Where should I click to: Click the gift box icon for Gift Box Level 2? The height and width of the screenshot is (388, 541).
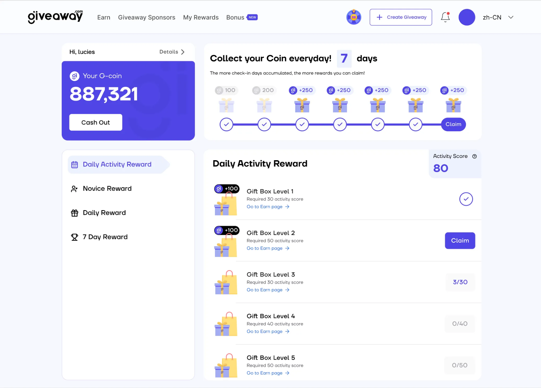tap(226, 246)
